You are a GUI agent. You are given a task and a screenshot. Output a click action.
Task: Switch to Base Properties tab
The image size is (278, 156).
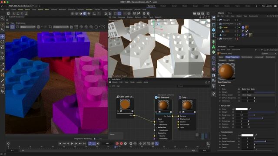pyautogui.click(x=232, y=57)
